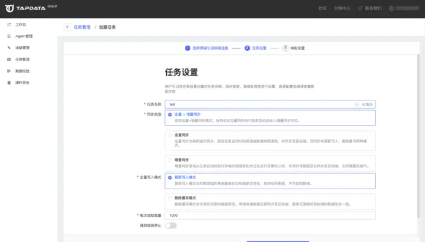The image size is (425, 242).
Task: Click the 连接管理 sidebar icon
Action: coord(9,47)
